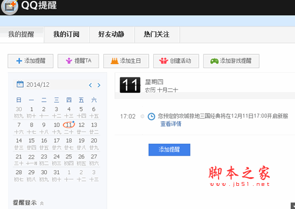Select December 7 in the calendar
This screenshot has width=295, height=209.
[x=19, y=125]
